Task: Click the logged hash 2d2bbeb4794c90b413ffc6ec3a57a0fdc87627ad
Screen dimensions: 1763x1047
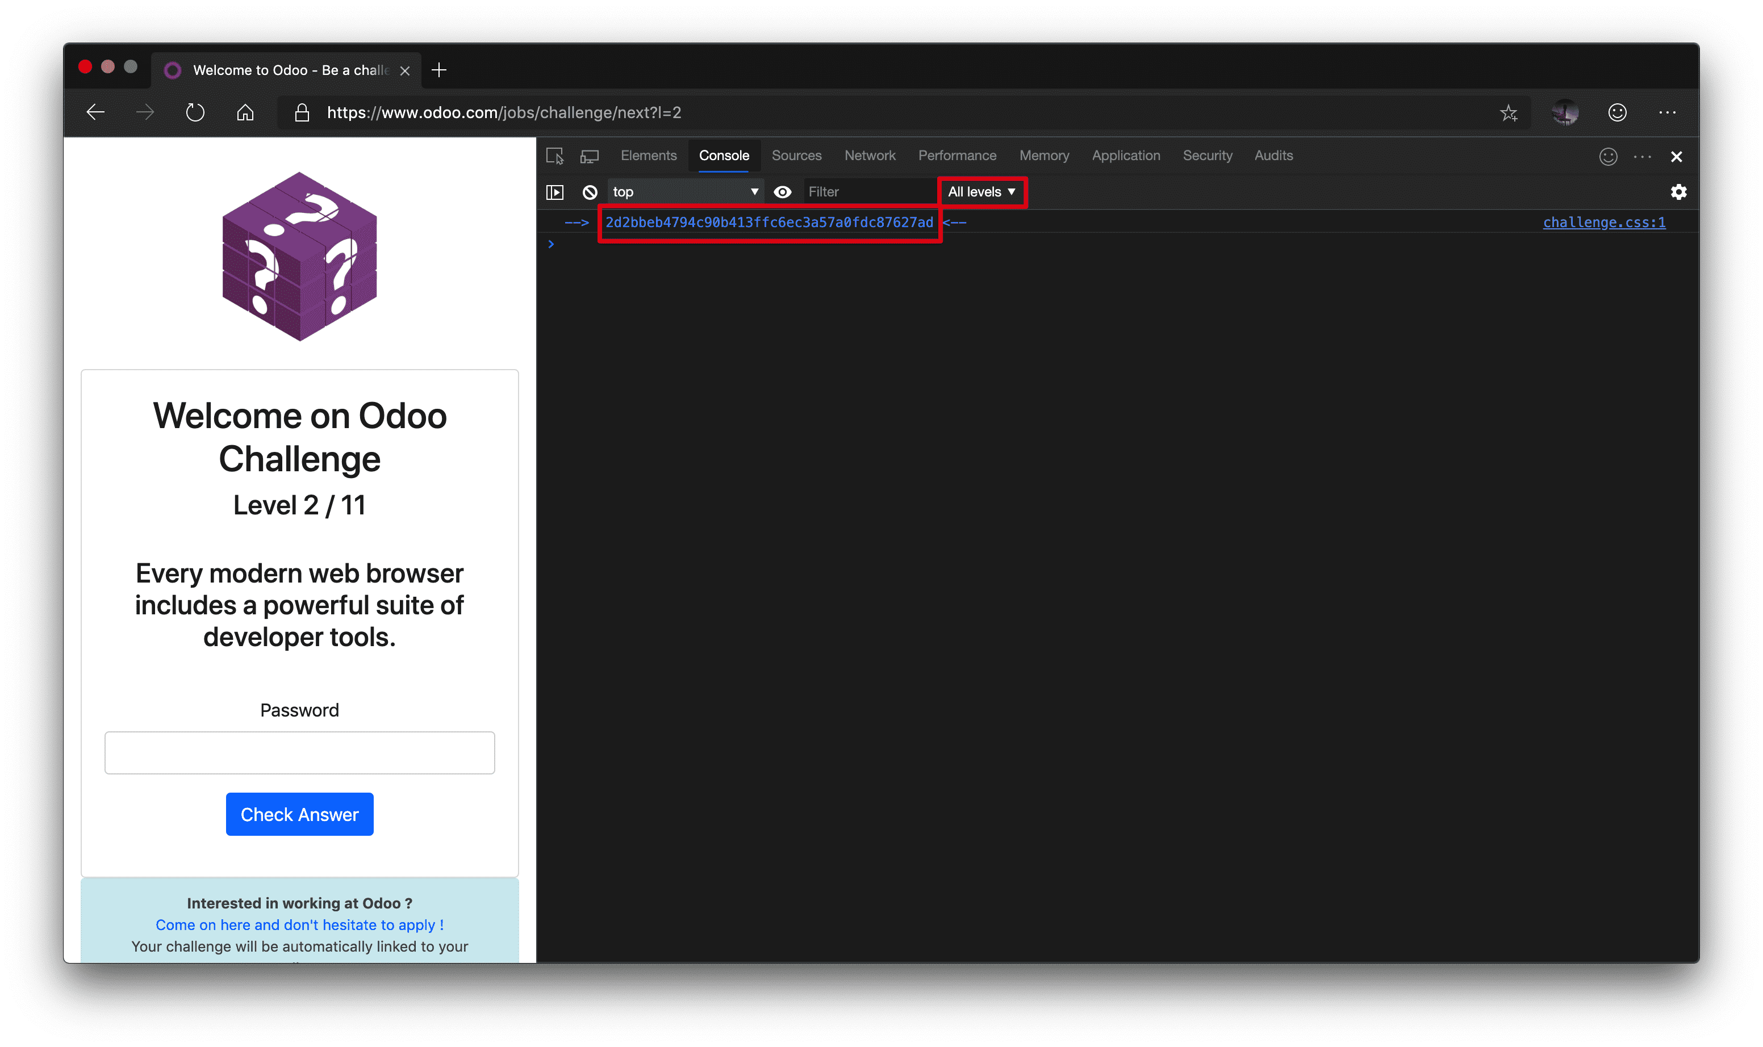Action: 768,222
